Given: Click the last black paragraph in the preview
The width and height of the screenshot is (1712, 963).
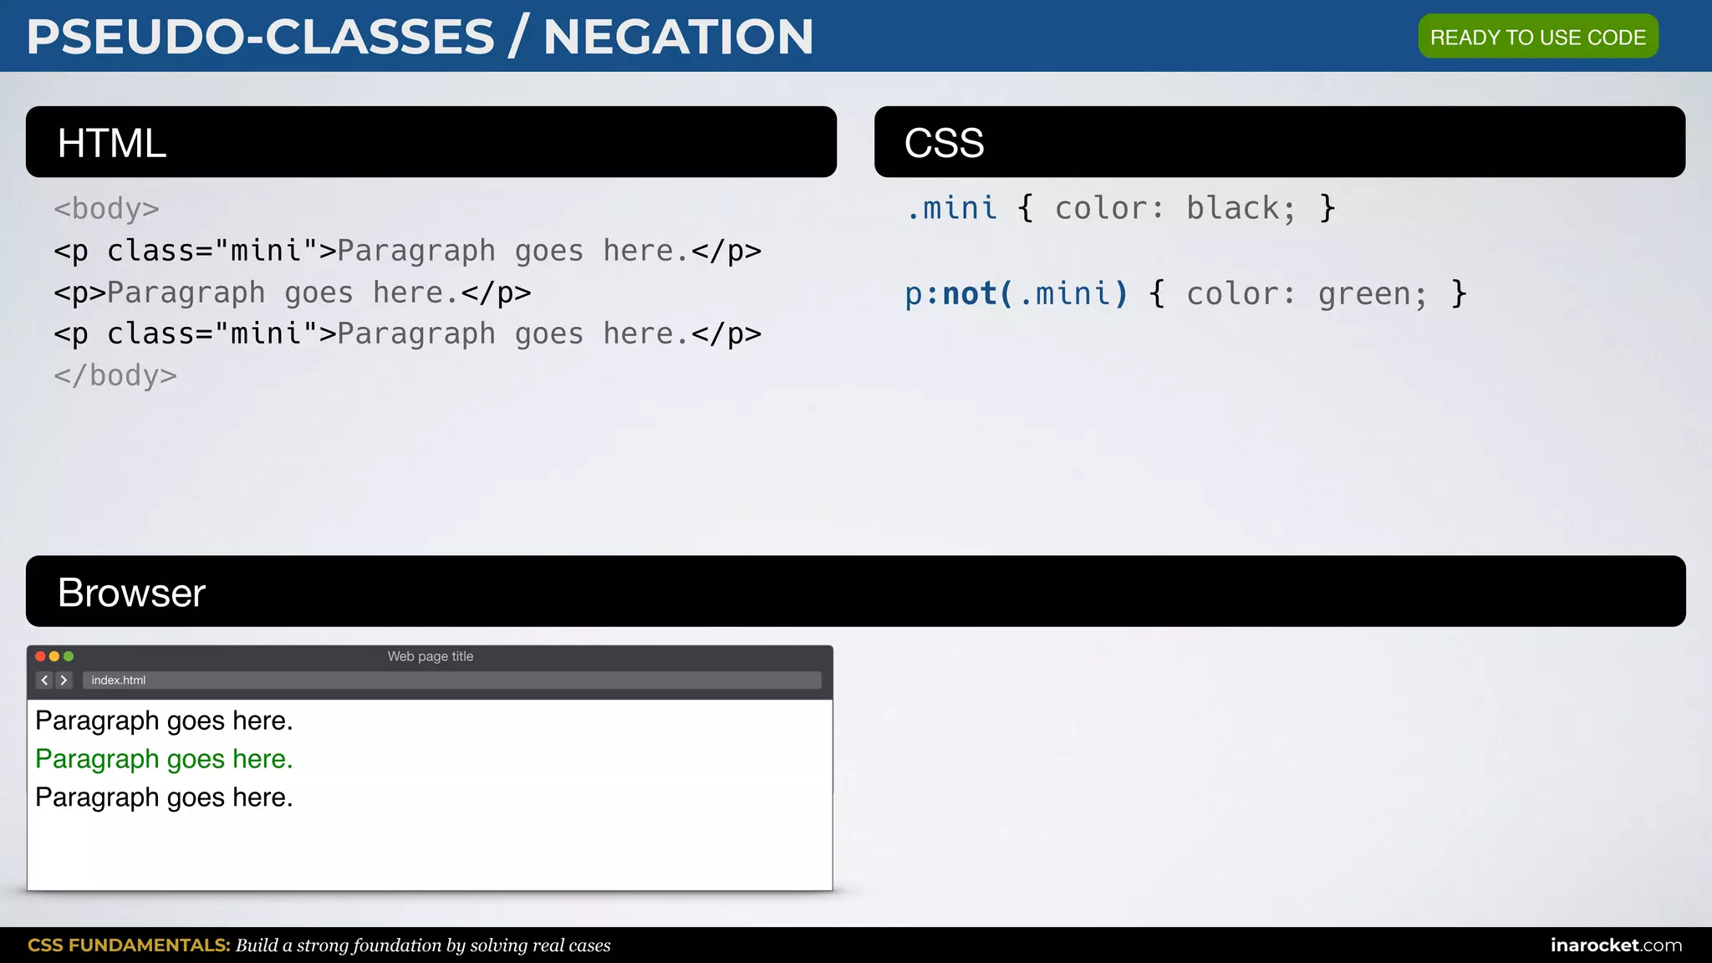Looking at the screenshot, I should [x=164, y=797].
